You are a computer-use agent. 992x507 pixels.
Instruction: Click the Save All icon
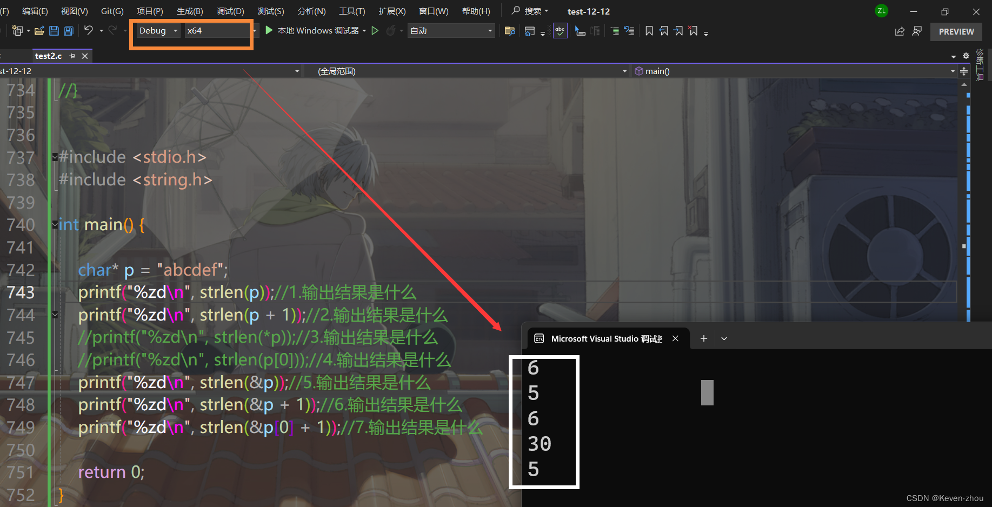(69, 31)
